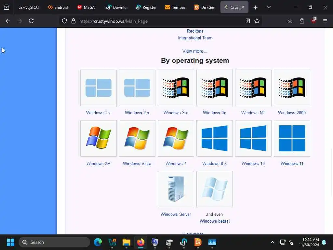Follow the International Team link
This screenshot has height=250, width=333.
[x=195, y=38]
